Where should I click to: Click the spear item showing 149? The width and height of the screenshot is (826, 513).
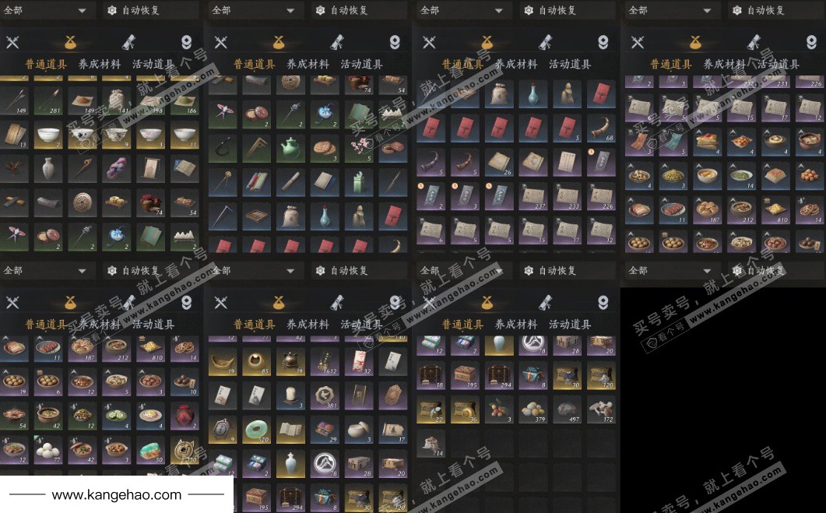pyautogui.click(x=14, y=100)
